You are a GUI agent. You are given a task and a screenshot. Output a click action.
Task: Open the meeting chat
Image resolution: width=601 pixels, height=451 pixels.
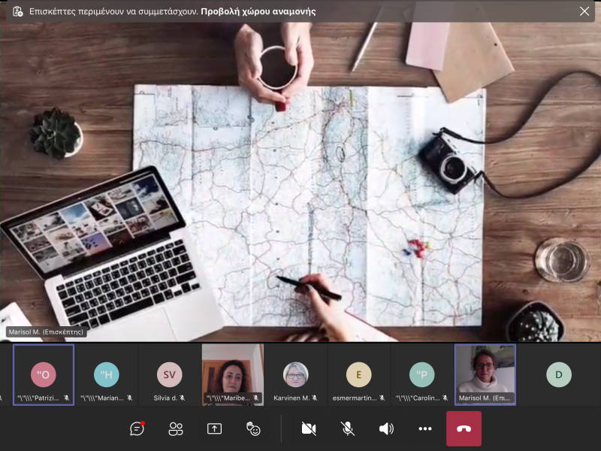[x=137, y=428]
